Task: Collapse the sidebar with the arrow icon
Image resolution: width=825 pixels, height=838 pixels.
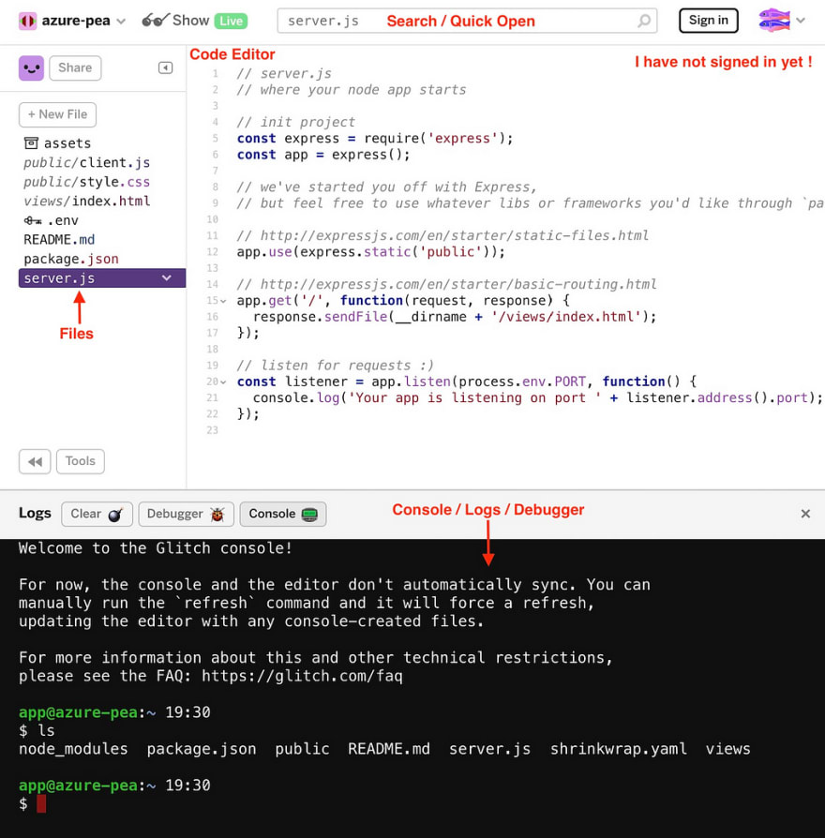Action: point(165,67)
